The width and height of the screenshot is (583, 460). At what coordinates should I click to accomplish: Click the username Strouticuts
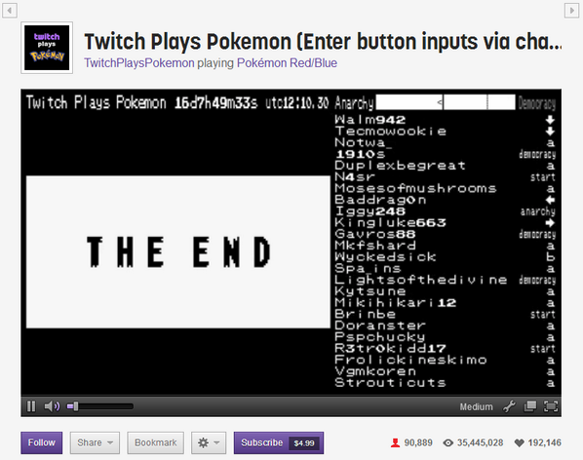point(390,383)
